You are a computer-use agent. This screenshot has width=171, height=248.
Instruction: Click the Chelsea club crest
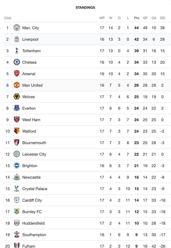click(17, 62)
